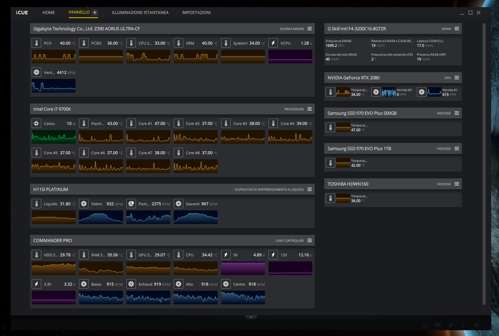Screen dimensions: 499x336
Task: Click the Davanti fan icon
Action: point(178,204)
